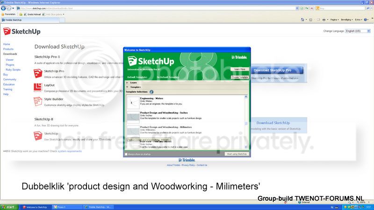Open the Plugins sidebar link
374x210 pixels.
pos(10,65)
